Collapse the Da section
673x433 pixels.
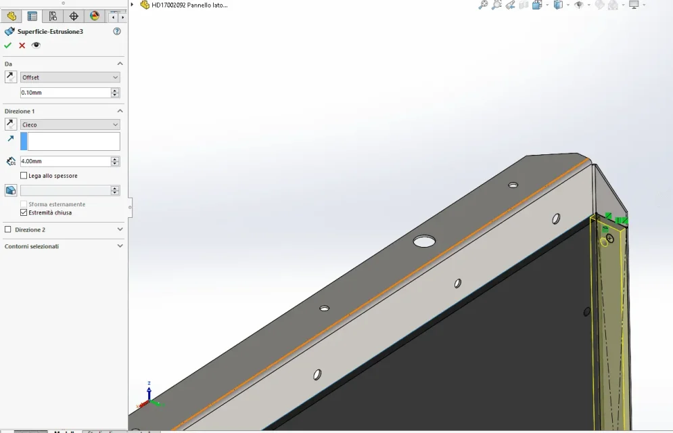[x=120, y=64]
